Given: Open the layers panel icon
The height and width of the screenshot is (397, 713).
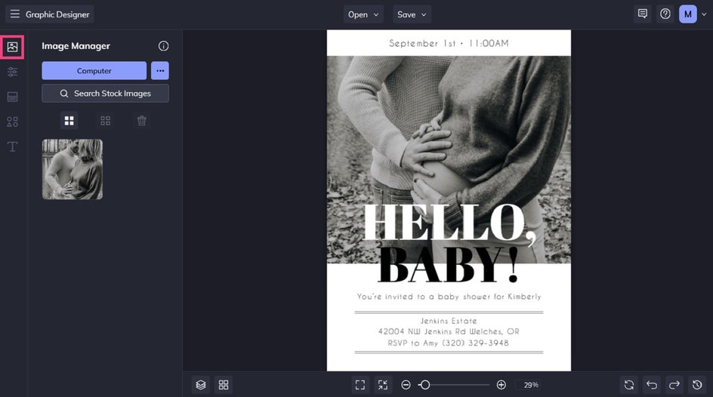Looking at the screenshot, I should [201, 385].
